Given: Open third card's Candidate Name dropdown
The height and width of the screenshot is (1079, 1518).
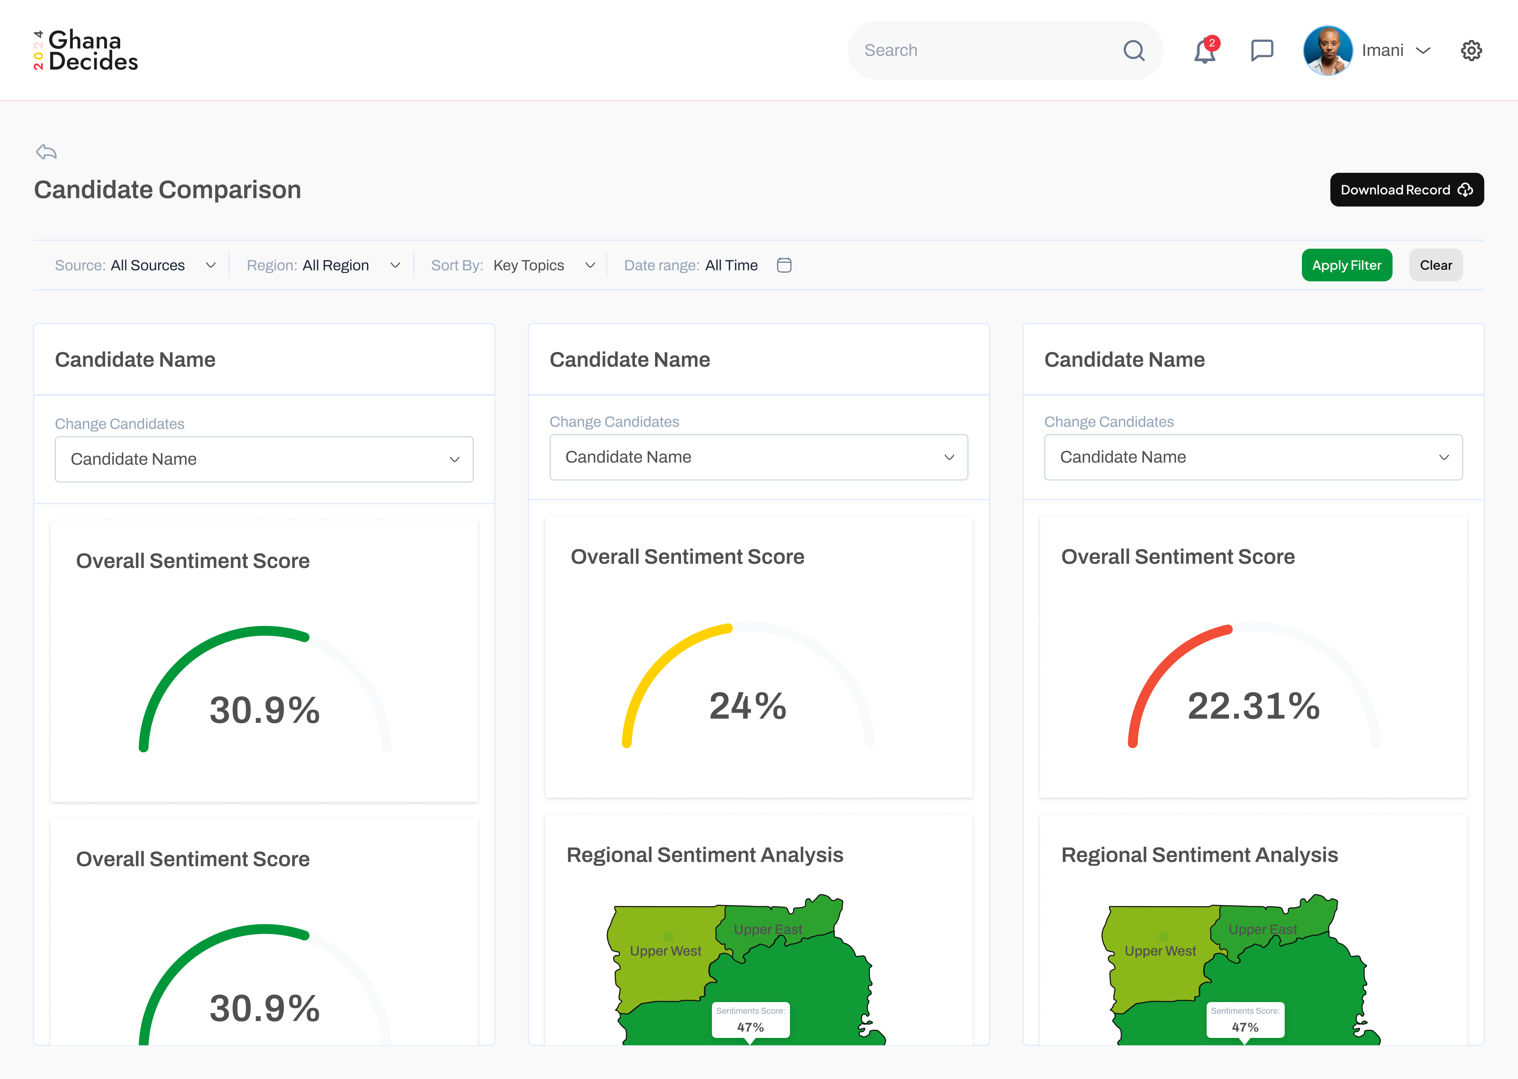Looking at the screenshot, I should (x=1253, y=457).
